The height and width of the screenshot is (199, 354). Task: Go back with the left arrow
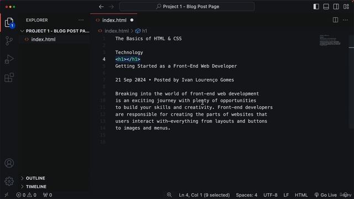(101, 7)
